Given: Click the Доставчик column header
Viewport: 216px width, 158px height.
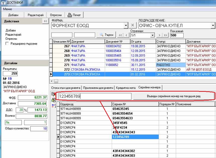Looking at the screenshot, I should pyautogui.click(x=201, y=42).
